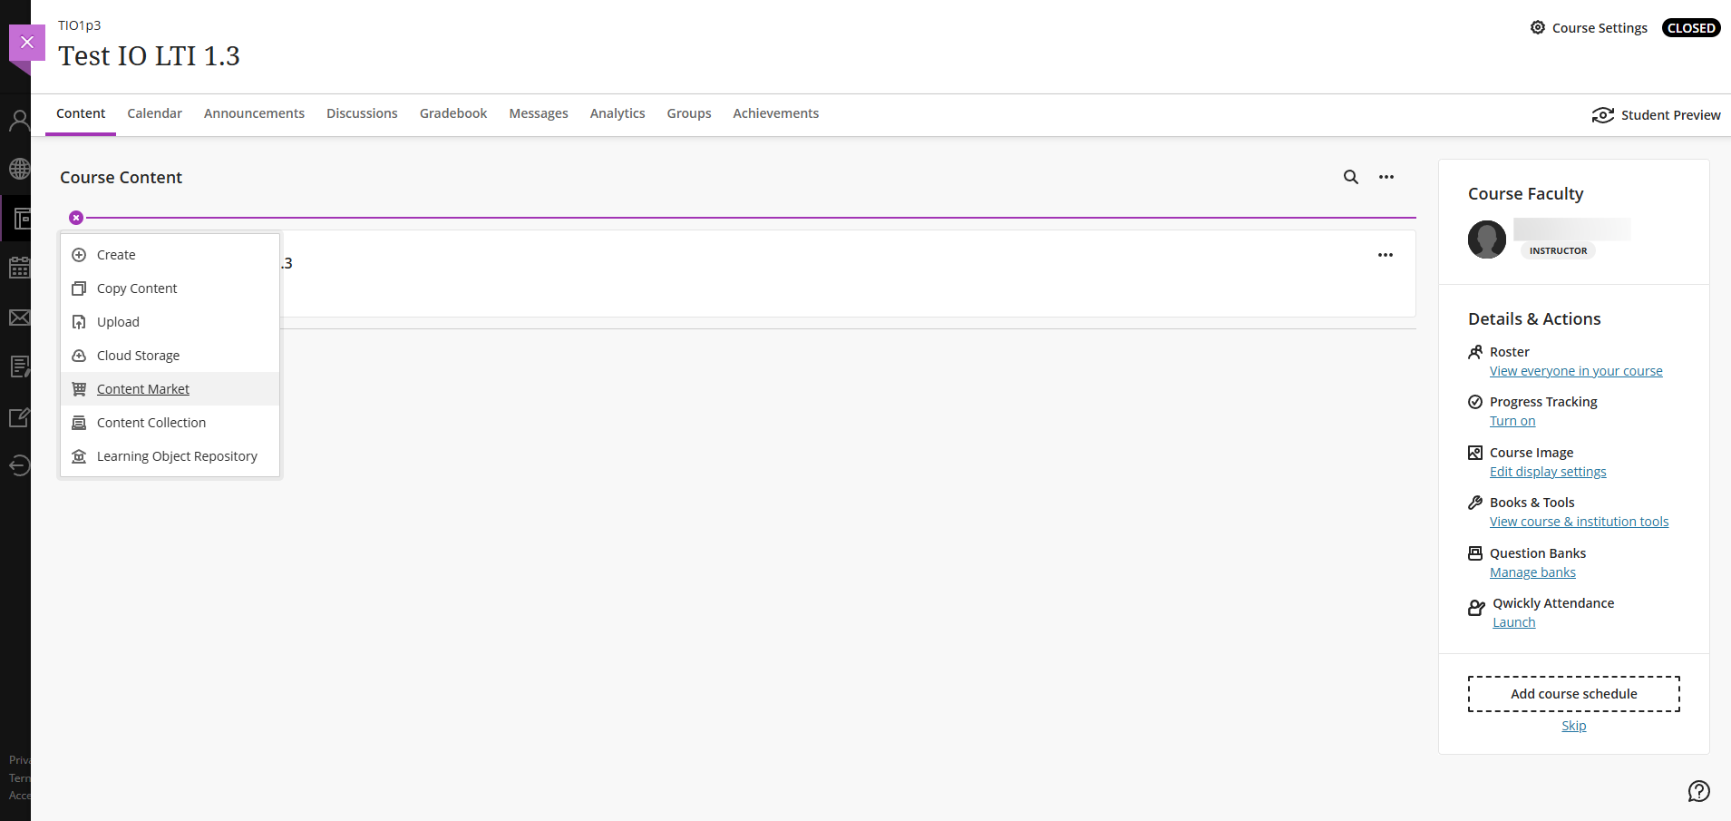The image size is (1731, 821).
Task: Click View course & institution tools
Action: coord(1579,522)
